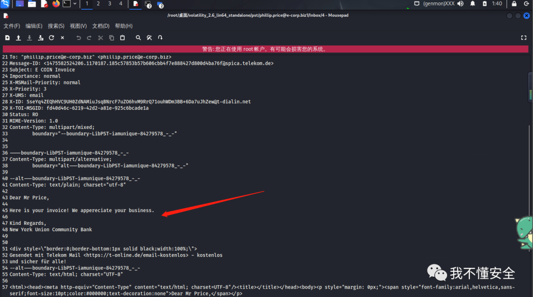Switch to workspace 2
This screenshot has height=297, width=533.
[98, 4]
